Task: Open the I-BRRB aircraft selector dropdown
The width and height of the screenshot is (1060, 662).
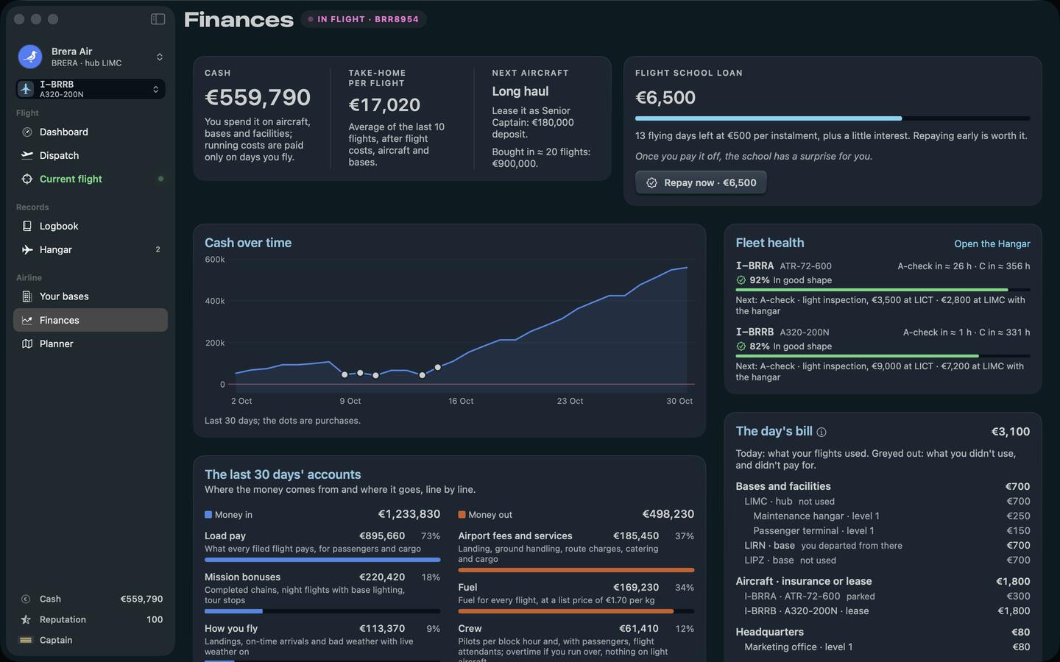Action: 91,89
